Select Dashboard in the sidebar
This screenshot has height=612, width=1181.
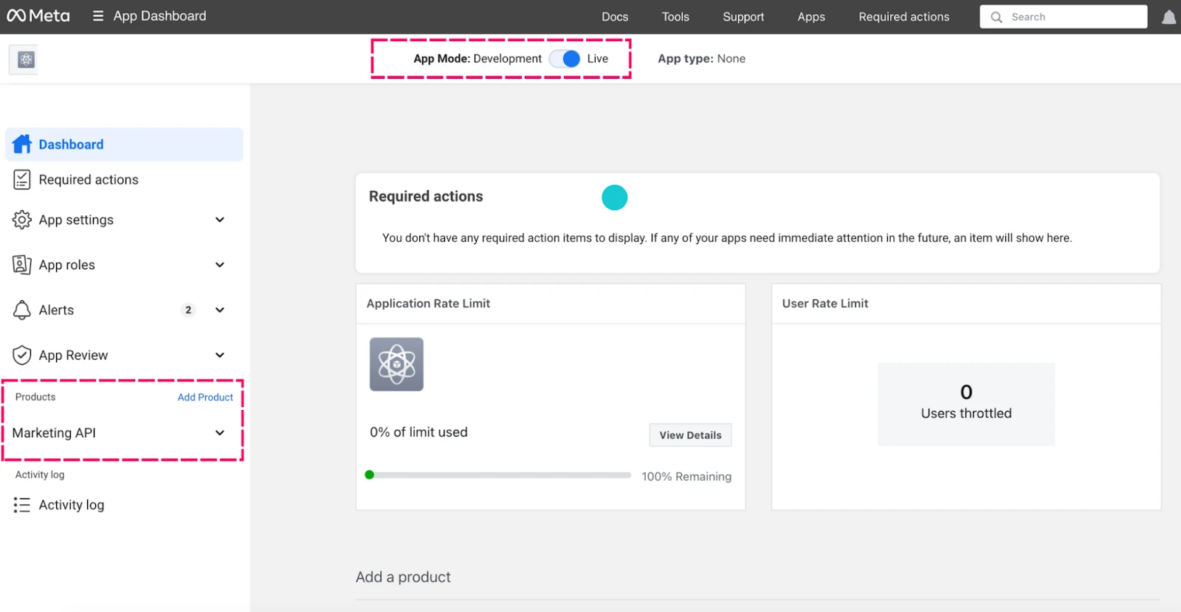[124, 145]
